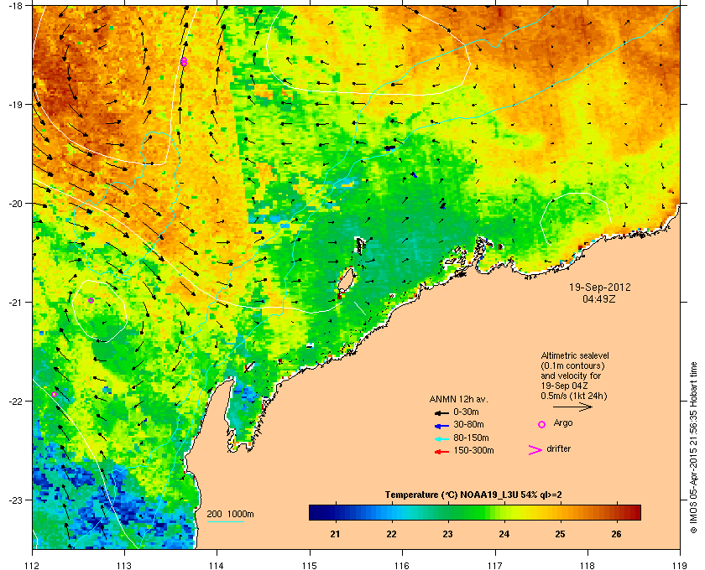Click the magenta drifter chevron legend symbol

pyautogui.click(x=535, y=450)
